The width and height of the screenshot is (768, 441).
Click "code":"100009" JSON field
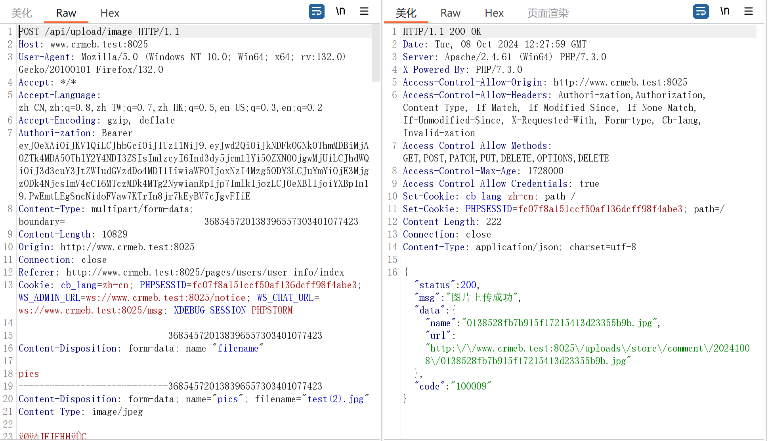[453, 386]
